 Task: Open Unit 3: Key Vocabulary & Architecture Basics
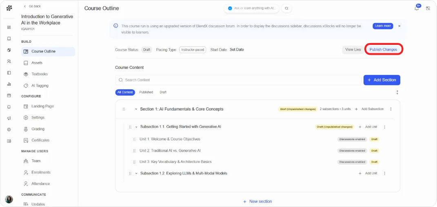click(x=175, y=162)
